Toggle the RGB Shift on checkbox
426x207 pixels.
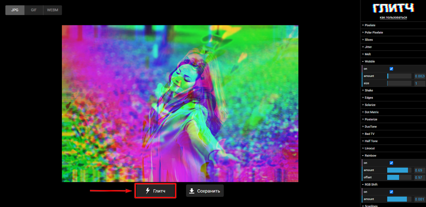[x=391, y=192]
